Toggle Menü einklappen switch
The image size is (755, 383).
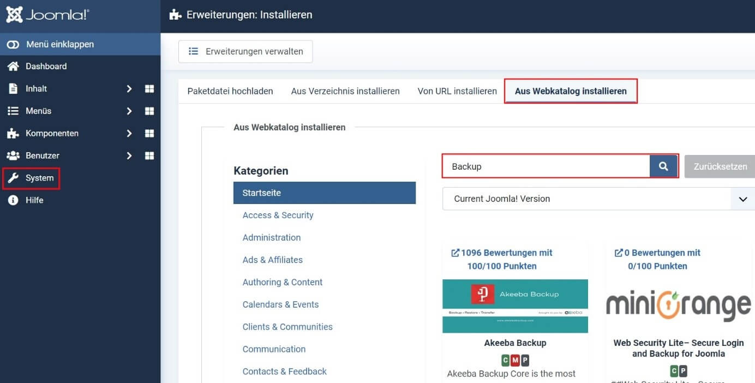tap(13, 44)
